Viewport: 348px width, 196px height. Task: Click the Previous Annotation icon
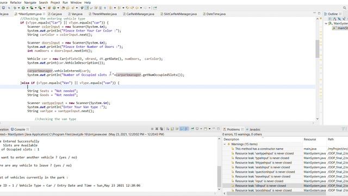click(x=119, y=8)
